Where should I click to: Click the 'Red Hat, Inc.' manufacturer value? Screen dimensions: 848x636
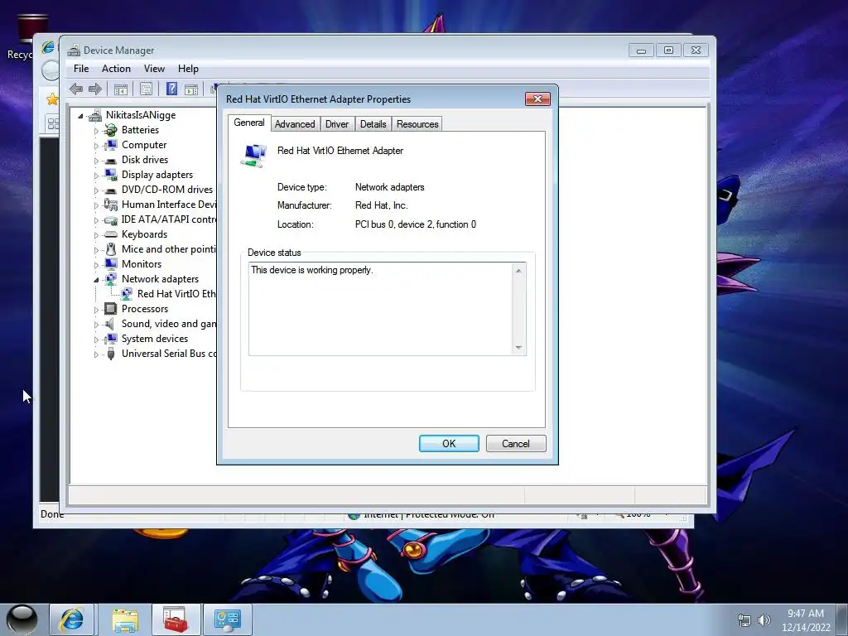coord(381,205)
